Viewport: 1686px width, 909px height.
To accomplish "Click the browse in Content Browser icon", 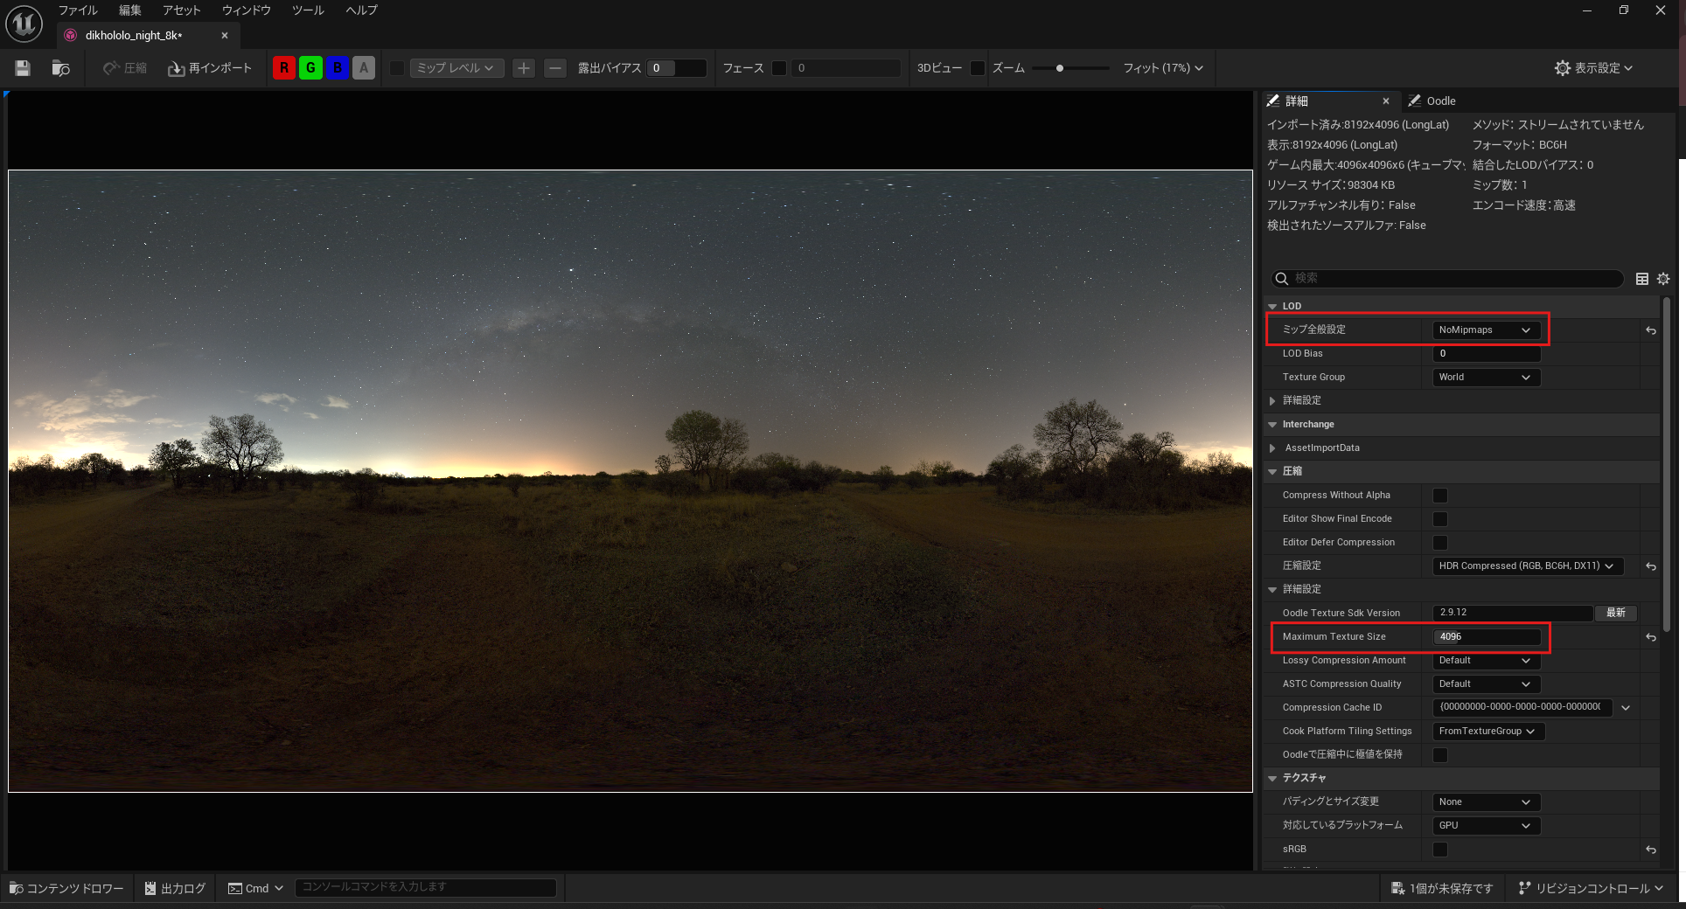I will pyautogui.click(x=60, y=68).
